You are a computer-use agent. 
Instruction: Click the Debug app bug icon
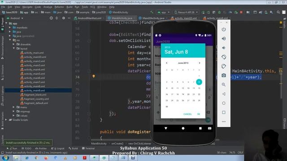coord(219,12)
